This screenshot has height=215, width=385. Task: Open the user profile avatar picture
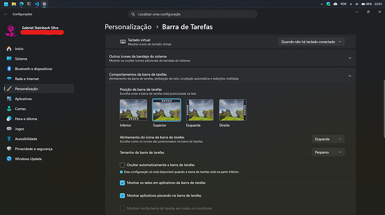(x=11, y=31)
